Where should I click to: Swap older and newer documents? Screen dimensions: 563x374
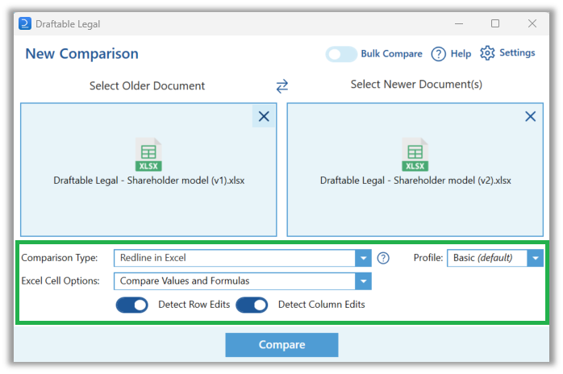[x=281, y=86]
